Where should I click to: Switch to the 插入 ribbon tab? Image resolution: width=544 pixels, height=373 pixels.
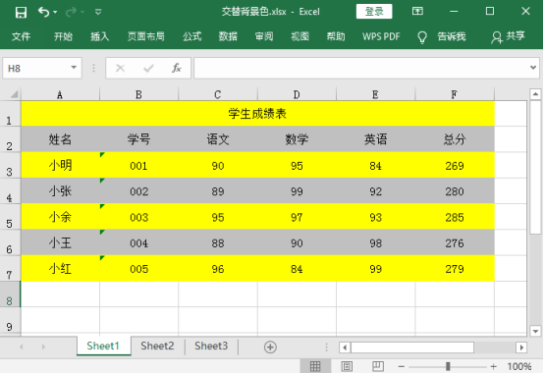point(100,36)
